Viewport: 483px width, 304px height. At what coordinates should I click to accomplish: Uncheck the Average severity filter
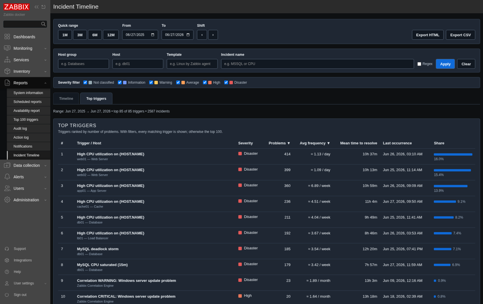178,82
